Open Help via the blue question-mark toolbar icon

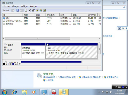tap(18, 10)
